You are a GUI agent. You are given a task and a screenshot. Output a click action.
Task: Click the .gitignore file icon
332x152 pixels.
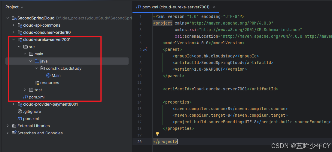pyautogui.click(x=20, y=111)
